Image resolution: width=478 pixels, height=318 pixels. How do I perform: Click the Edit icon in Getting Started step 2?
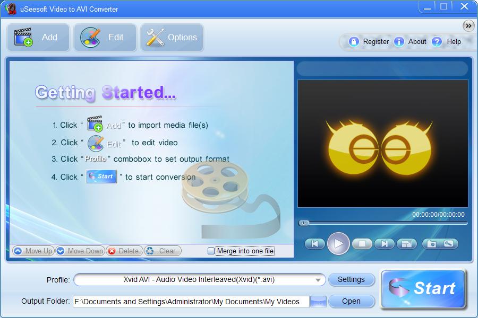[96, 143]
